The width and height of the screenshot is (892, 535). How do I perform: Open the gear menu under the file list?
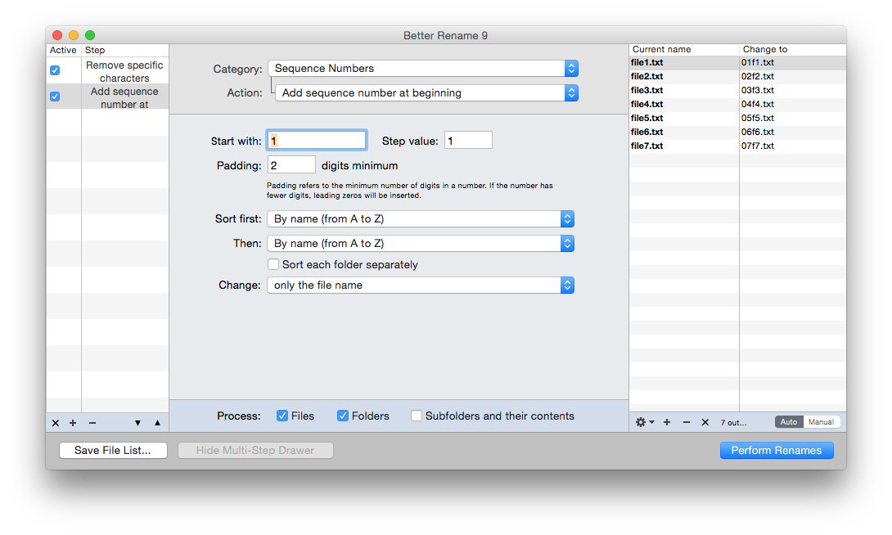tap(645, 422)
